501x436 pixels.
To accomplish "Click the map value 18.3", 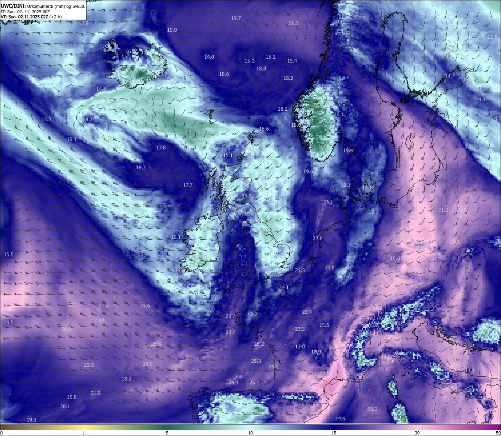I will 288,78.
